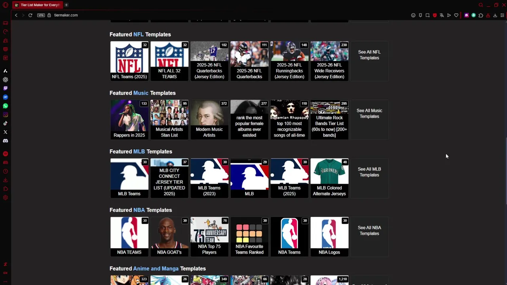Open Discord in the sidebar
The height and width of the screenshot is (285, 507).
point(6,141)
